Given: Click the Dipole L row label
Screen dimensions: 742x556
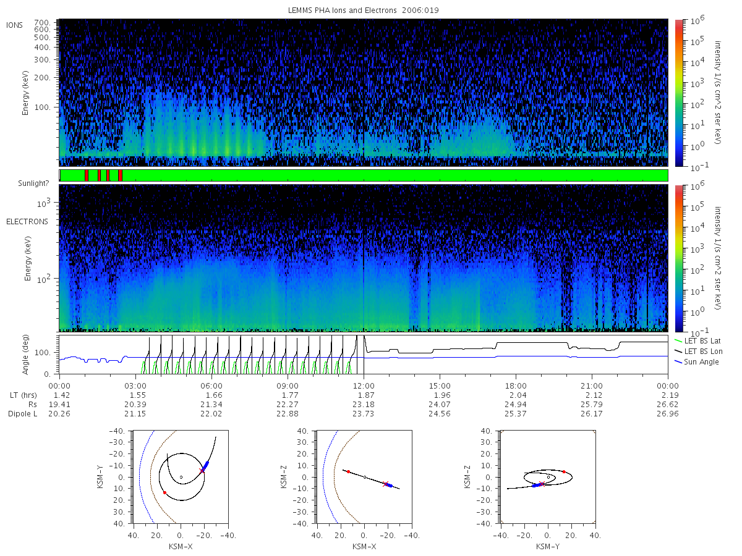Looking at the screenshot, I should 22,414.
